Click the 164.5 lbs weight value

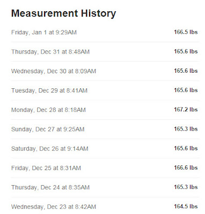(186, 207)
